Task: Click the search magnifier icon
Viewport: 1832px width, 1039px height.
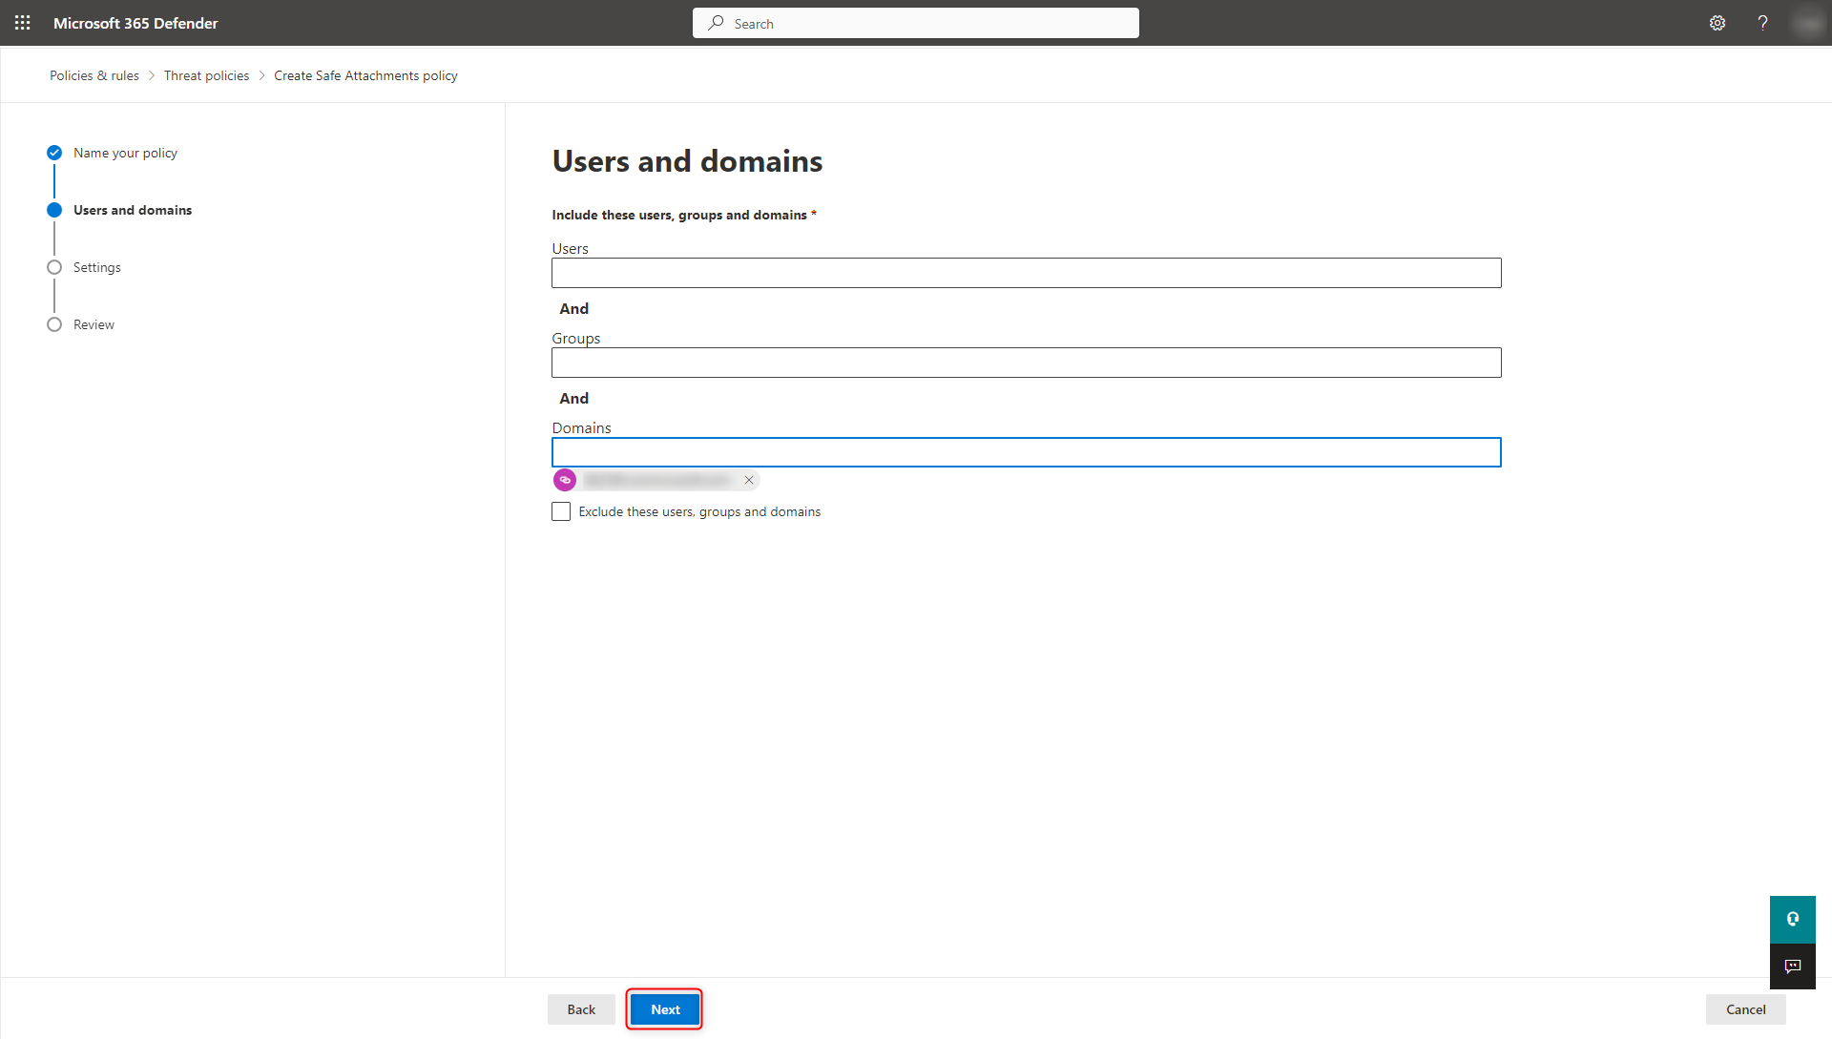Action: click(716, 22)
